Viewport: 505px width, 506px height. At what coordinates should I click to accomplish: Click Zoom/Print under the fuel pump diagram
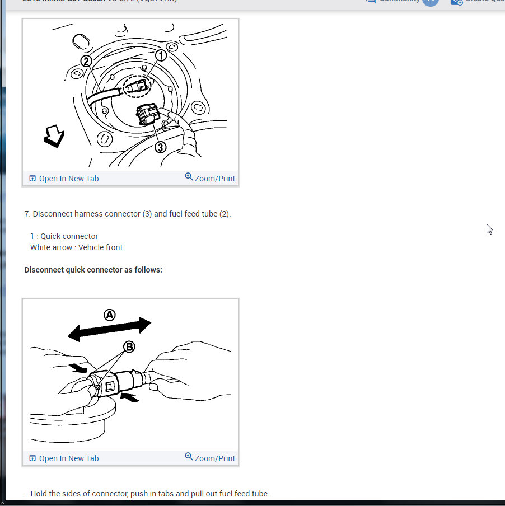tap(210, 178)
